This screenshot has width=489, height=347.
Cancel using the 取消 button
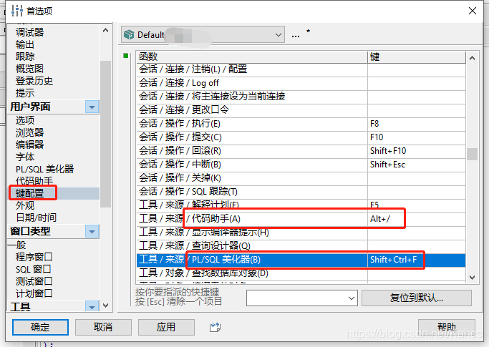(x=103, y=327)
